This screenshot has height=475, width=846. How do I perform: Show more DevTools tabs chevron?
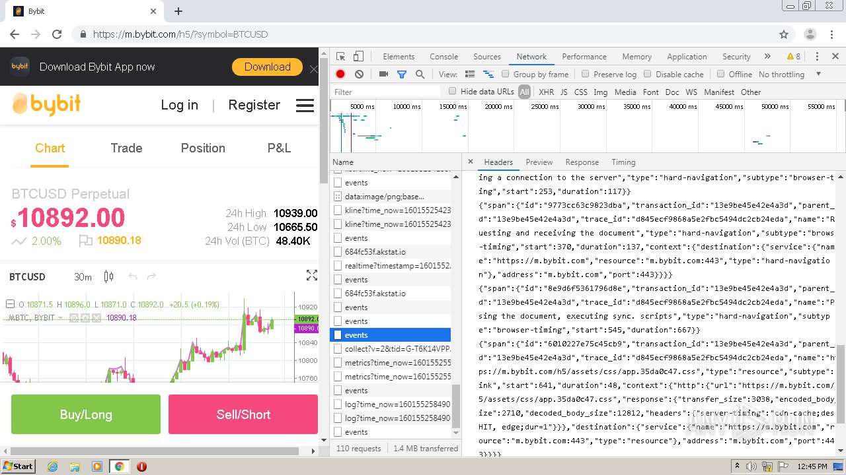767,57
